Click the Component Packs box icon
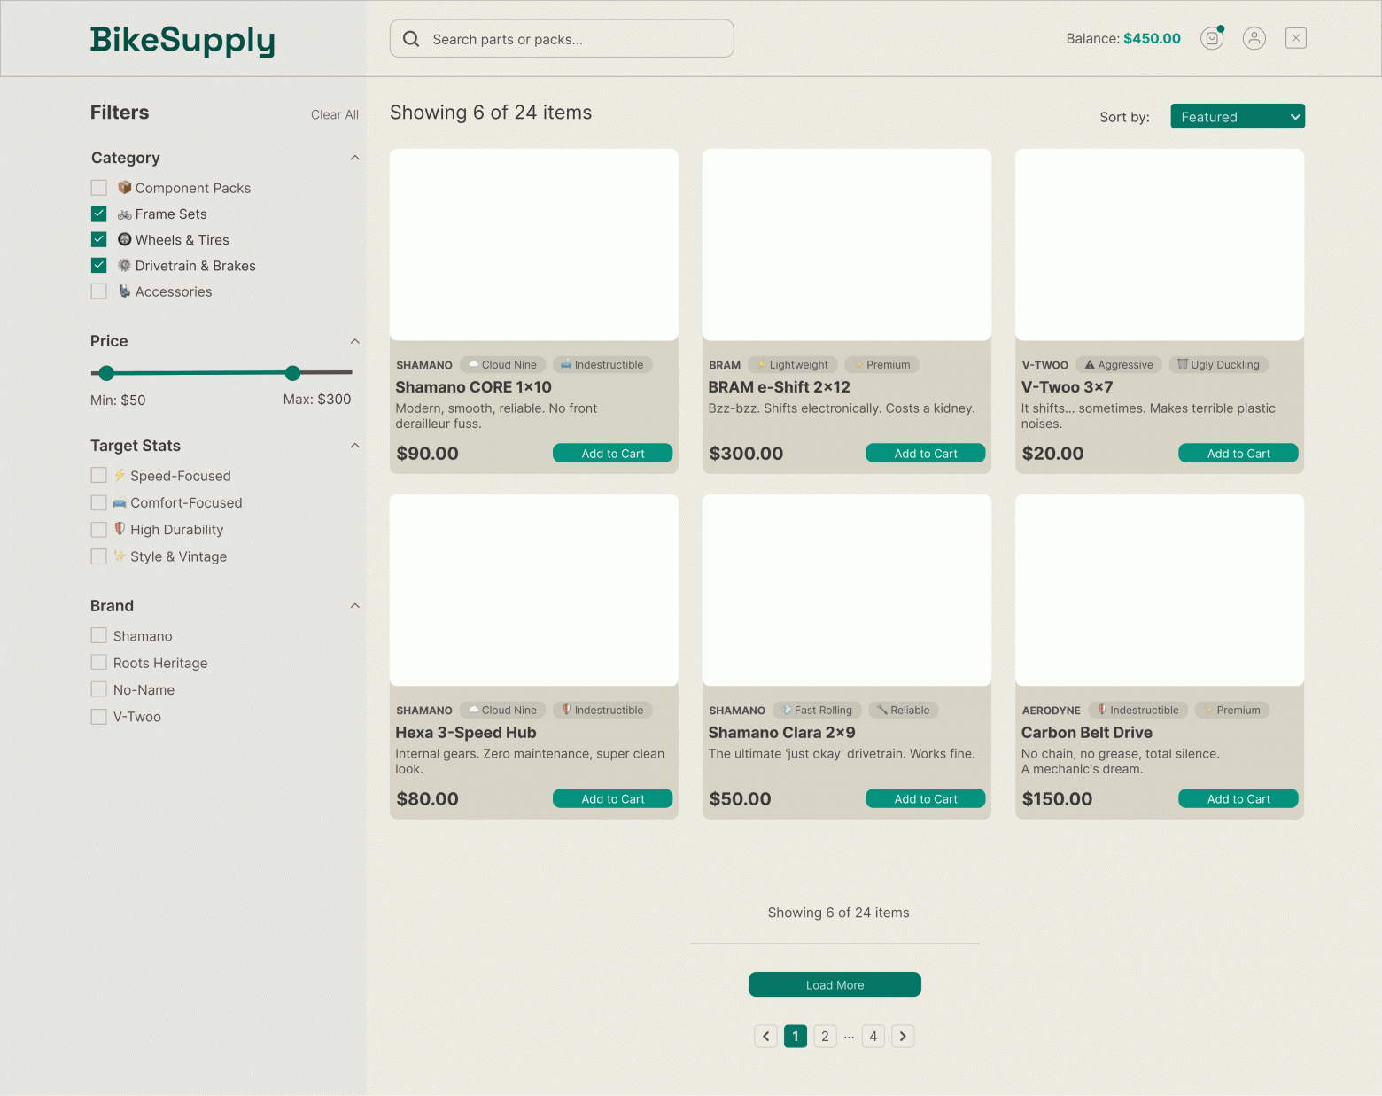Viewport: 1382px width, 1096px height. [x=125, y=187]
